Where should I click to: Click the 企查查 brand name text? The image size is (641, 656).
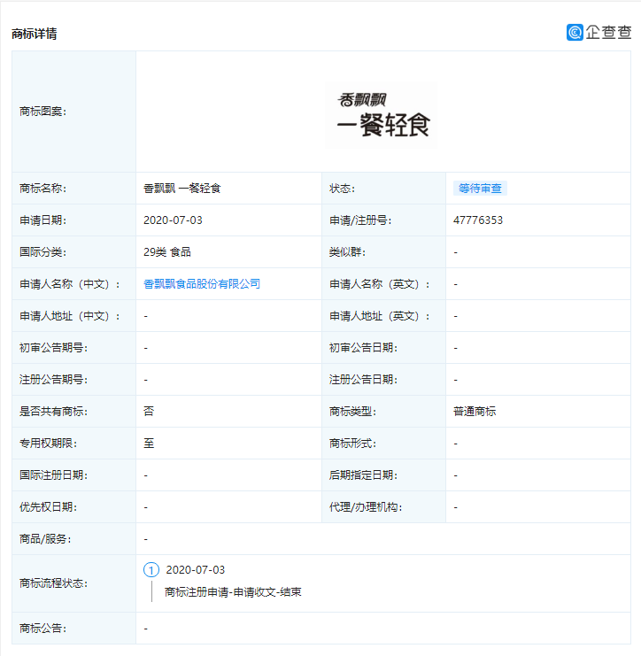(608, 32)
